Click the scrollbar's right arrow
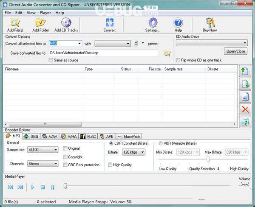This screenshot has width=255, height=207. pos(234,124)
